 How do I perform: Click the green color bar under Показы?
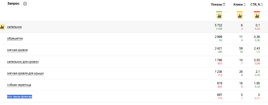coord(219,12)
